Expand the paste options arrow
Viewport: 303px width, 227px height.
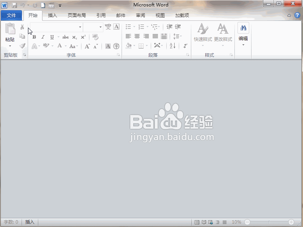(x=10, y=46)
